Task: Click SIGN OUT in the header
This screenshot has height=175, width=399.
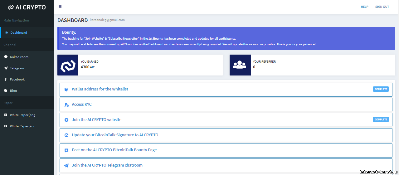Action: (382, 7)
